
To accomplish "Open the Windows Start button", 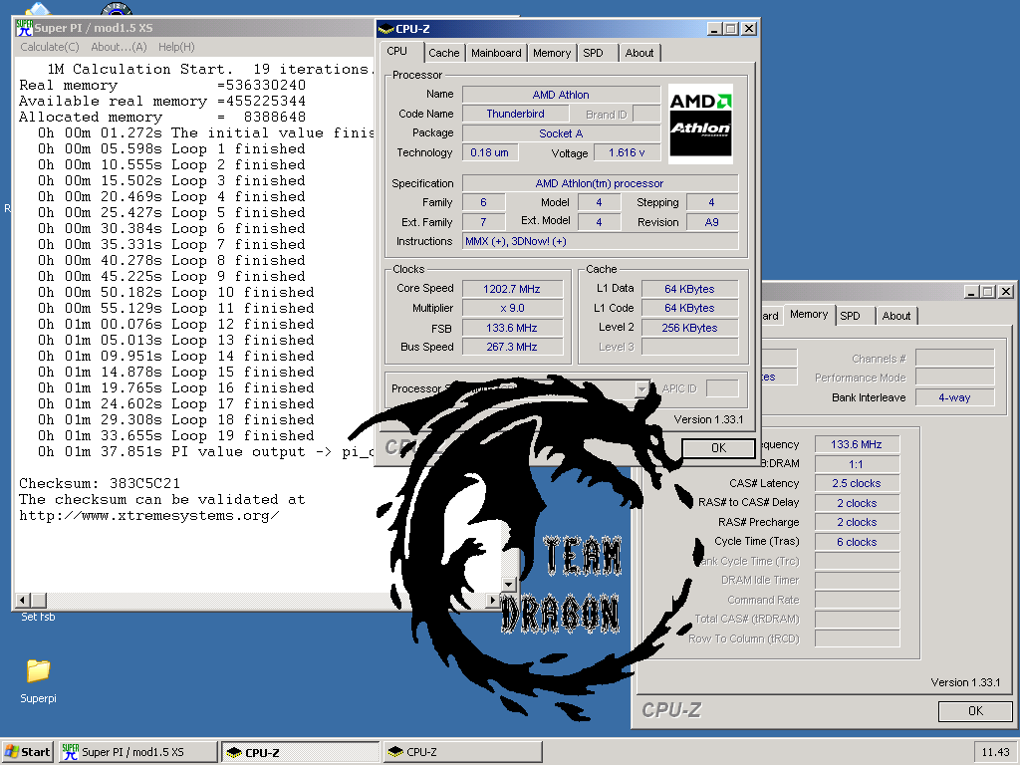I will point(28,752).
